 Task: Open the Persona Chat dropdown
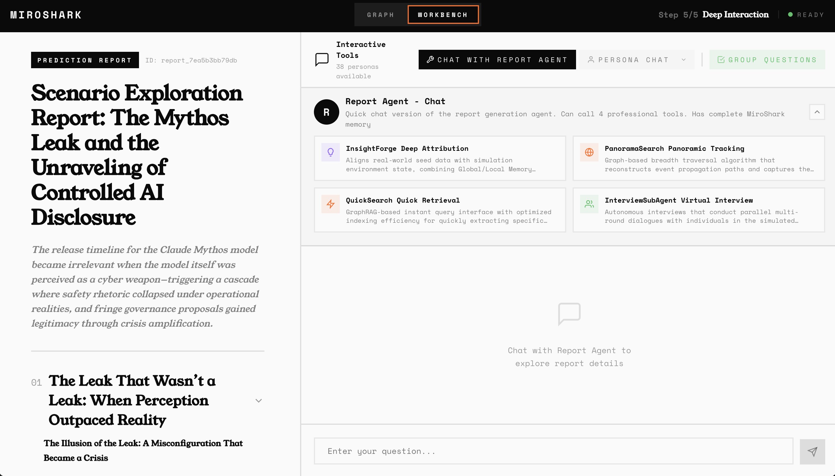coord(636,60)
